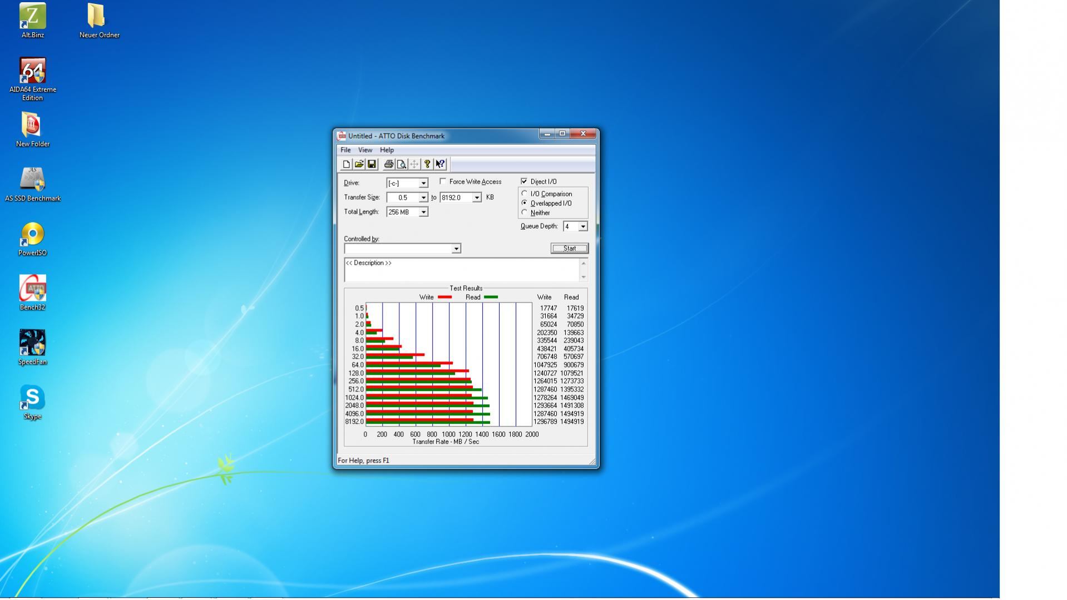Click the red Write legend swatch
The height and width of the screenshot is (600, 1067).
[444, 297]
